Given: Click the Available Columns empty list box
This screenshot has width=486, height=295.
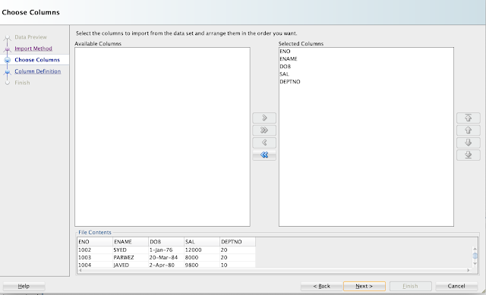Looking at the screenshot, I should click(x=163, y=137).
